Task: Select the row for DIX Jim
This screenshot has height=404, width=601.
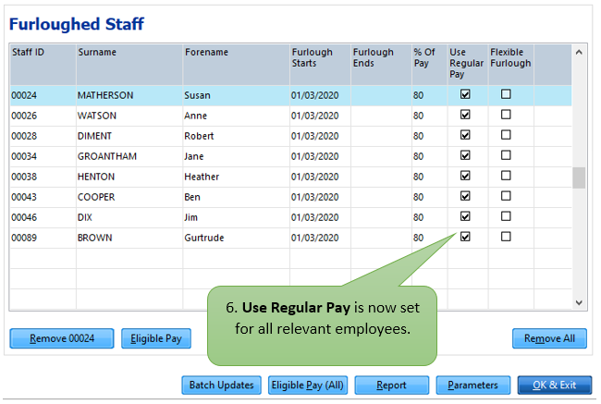Action: click(290, 217)
